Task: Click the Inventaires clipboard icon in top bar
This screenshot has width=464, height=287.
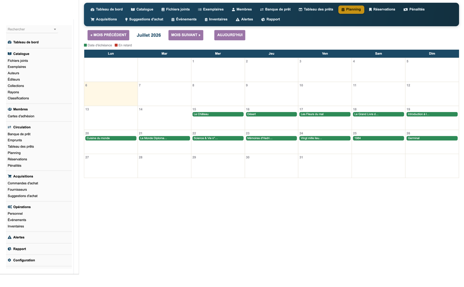Action: tap(206, 19)
